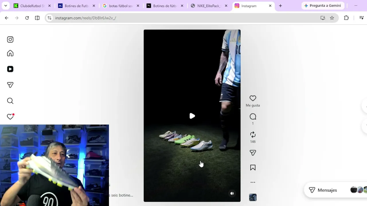Screen dimensions: 367x206
Task: Switch to the first Botines de Futbol tab
Action: (77, 6)
